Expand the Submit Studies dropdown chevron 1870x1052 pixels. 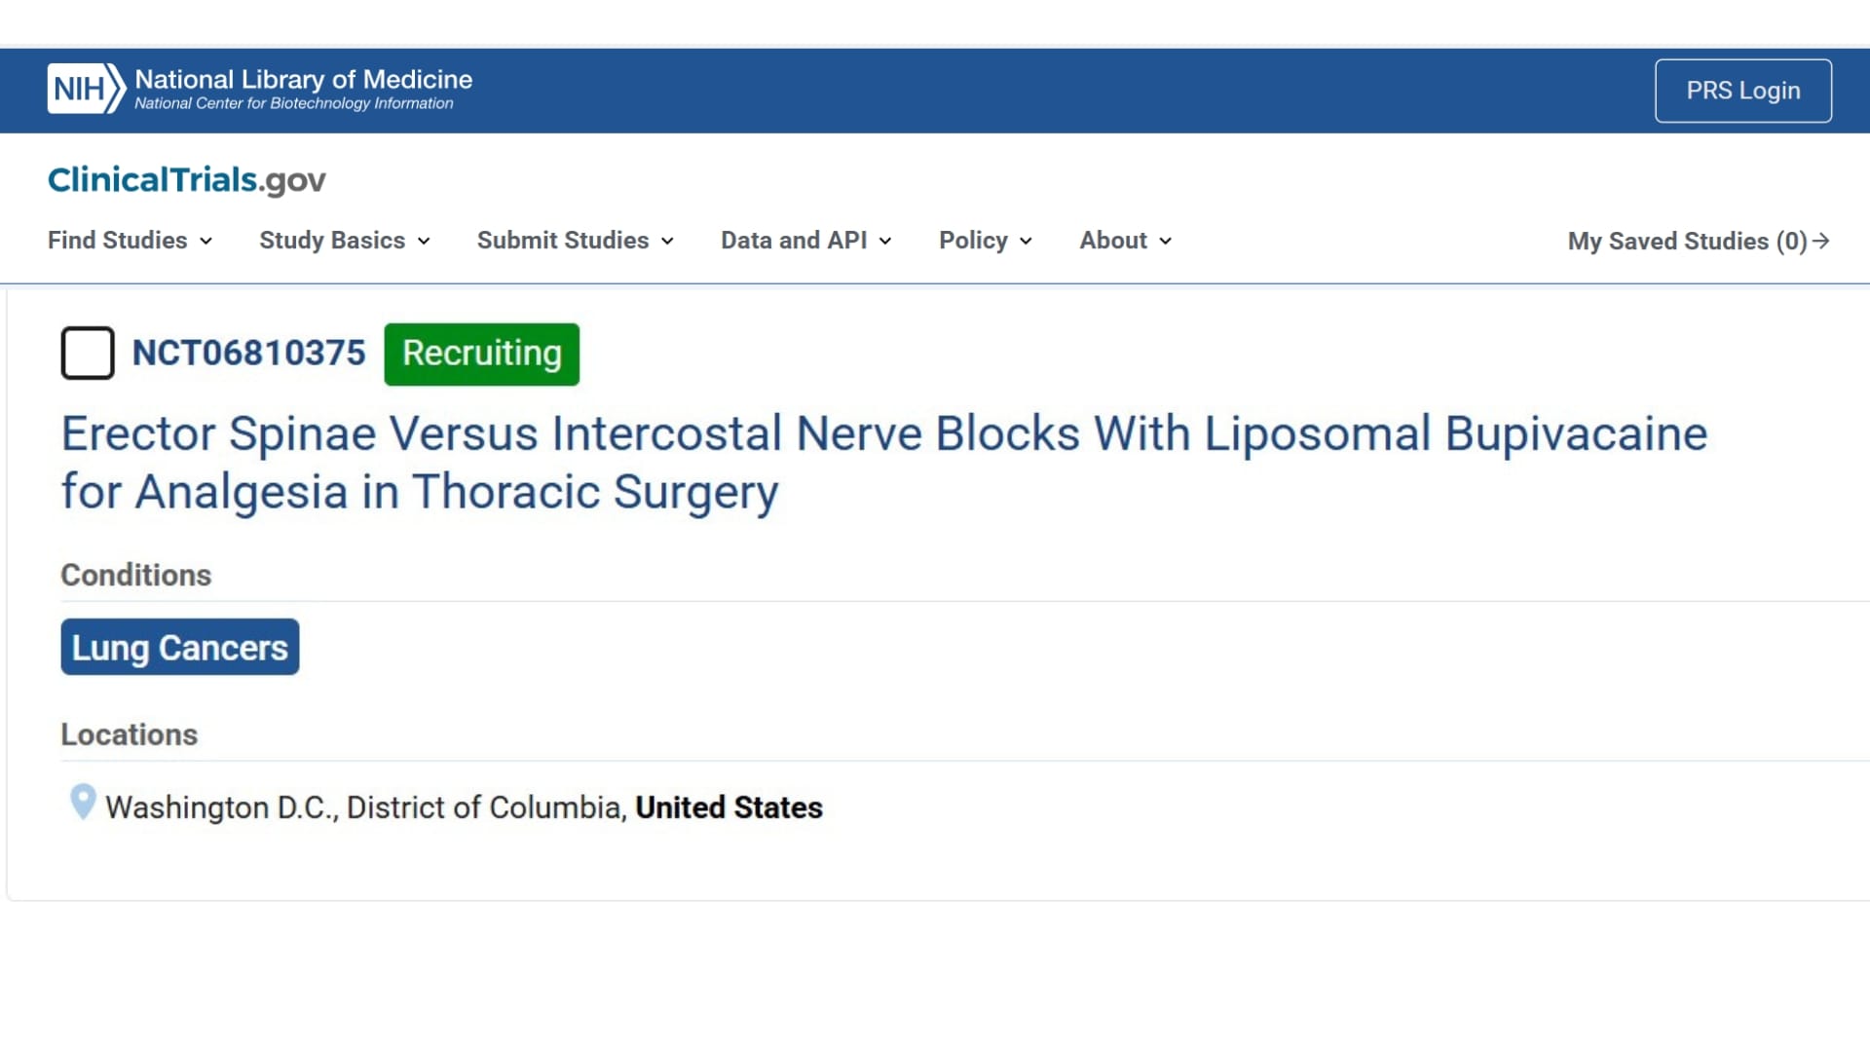[668, 242]
